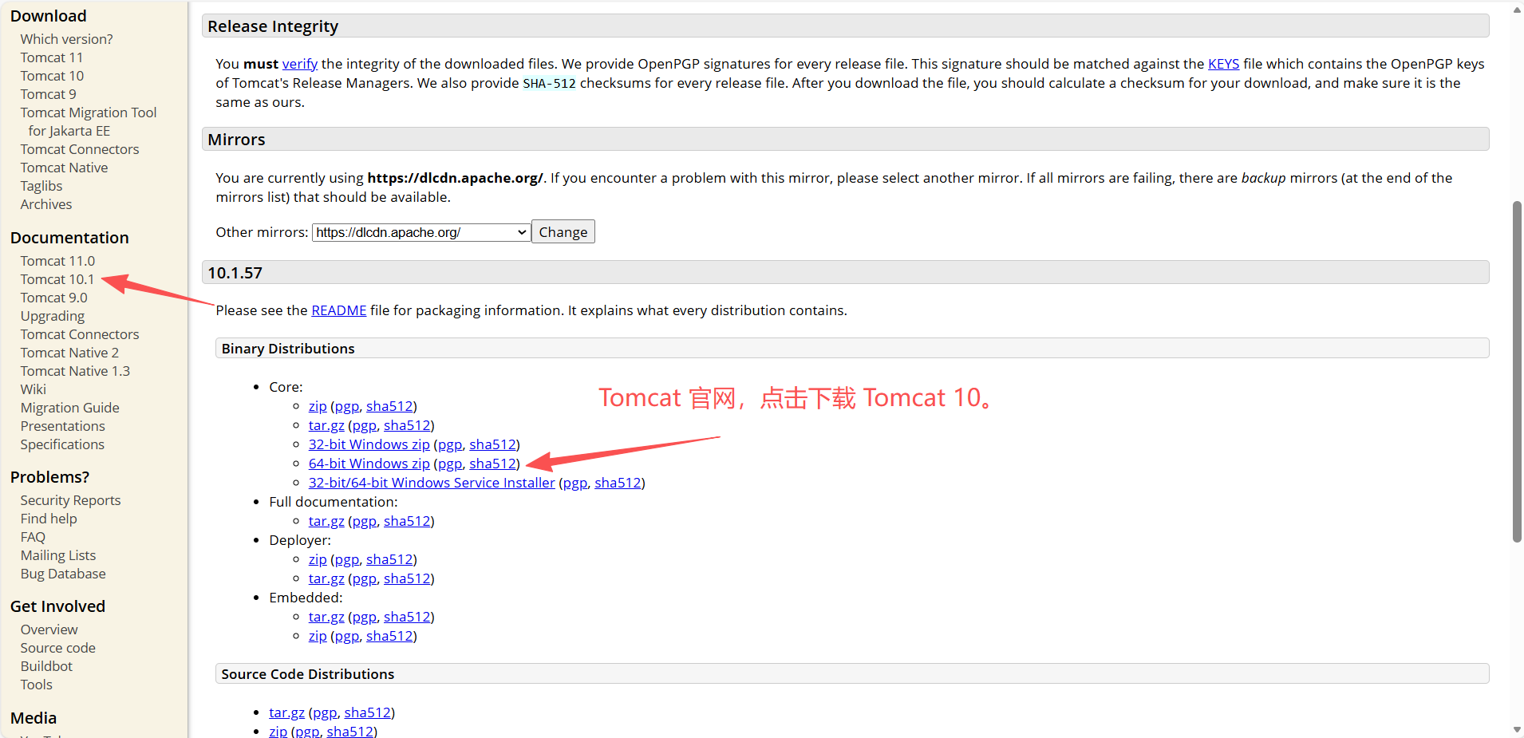Open the Bug Database link
Screen dimensions: 1524x738
point(63,574)
